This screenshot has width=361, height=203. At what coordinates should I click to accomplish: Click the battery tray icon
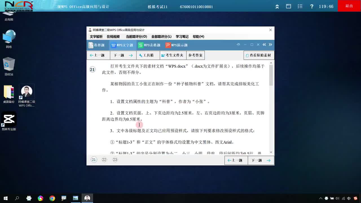pyautogui.click(x=332, y=198)
